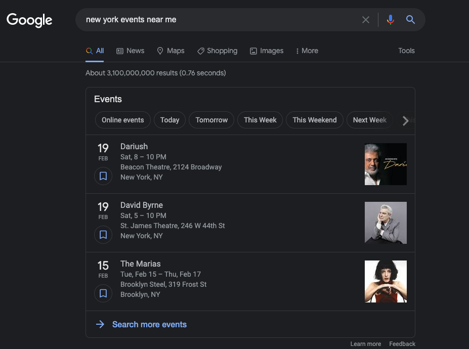Click the arrow icon beside Search more events

click(100, 324)
